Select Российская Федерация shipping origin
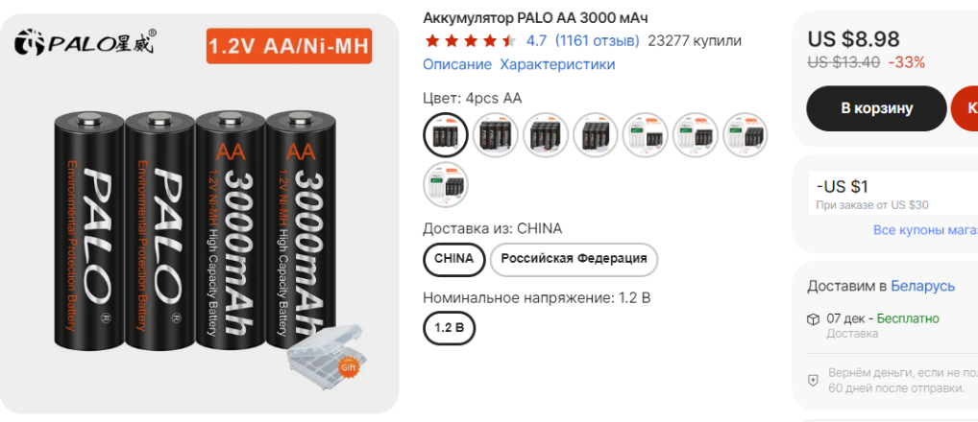The width and height of the screenshot is (978, 422). (x=574, y=259)
